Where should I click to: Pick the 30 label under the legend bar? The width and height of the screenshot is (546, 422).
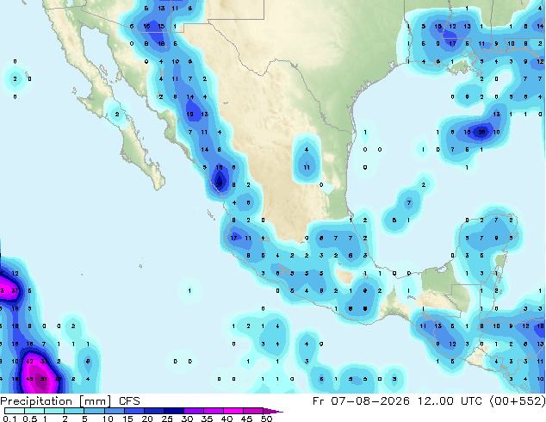click(188, 419)
